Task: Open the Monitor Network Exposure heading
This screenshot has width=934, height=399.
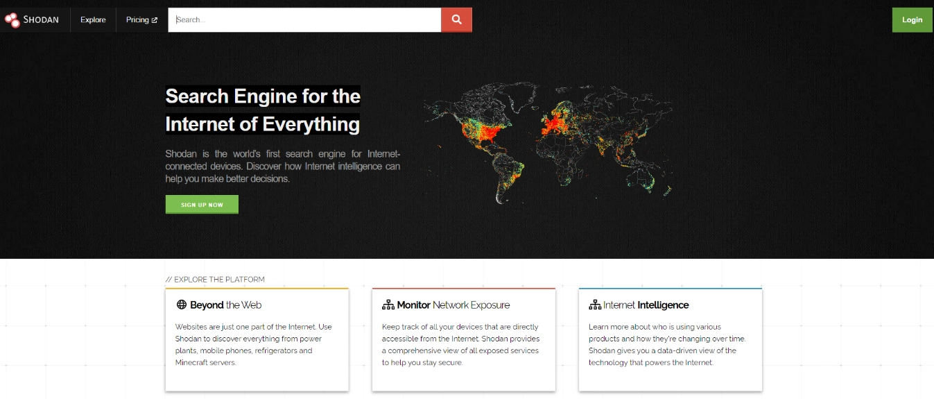Action: click(453, 305)
